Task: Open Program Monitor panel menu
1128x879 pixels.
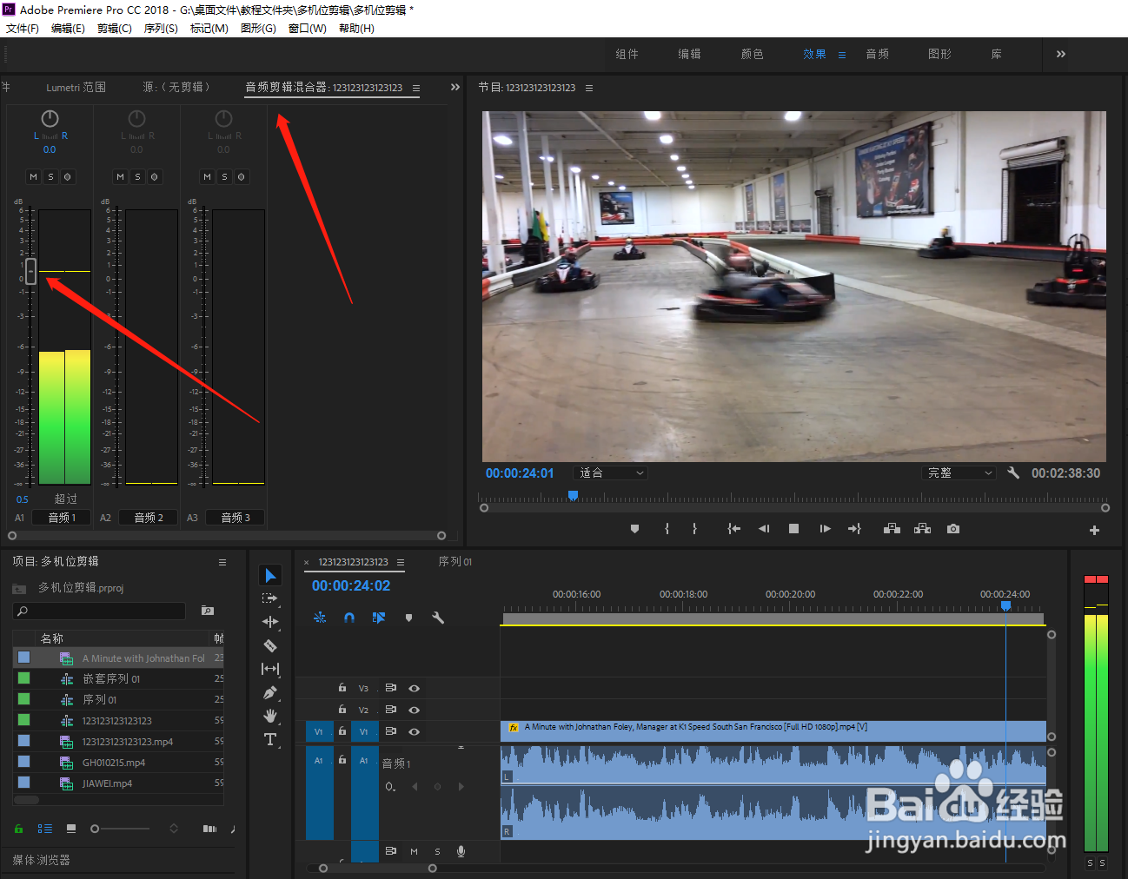Action: (x=589, y=88)
